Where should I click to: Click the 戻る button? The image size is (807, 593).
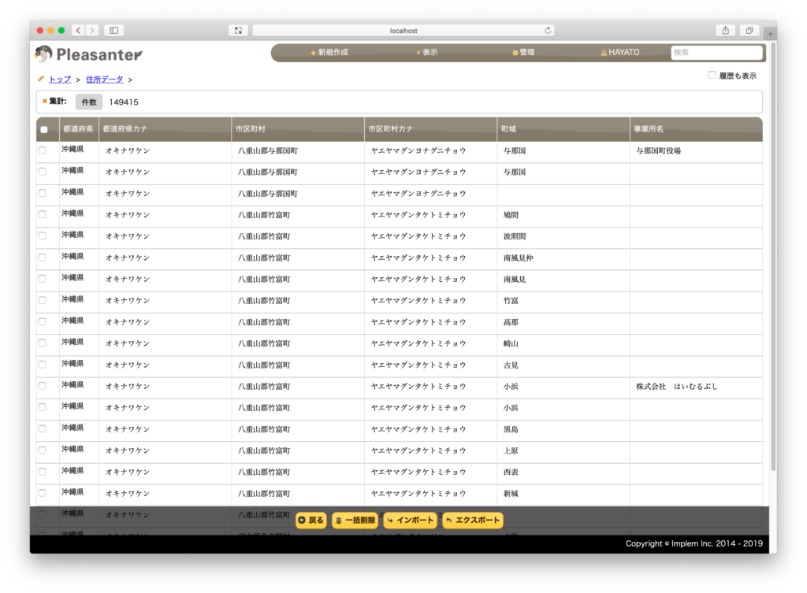tap(311, 520)
